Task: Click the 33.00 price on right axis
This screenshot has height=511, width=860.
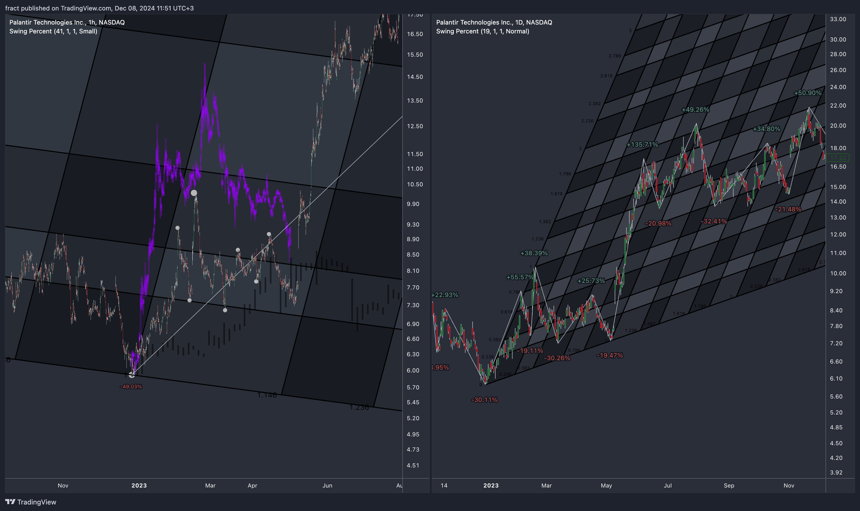Action: pos(838,19)
